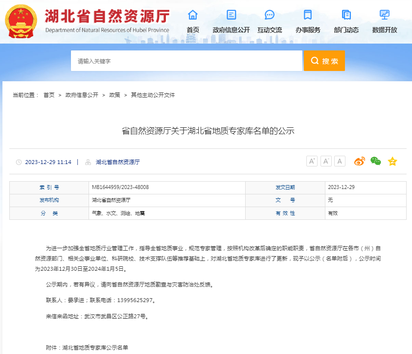This screenshot has width=412, height=354.
Task: Click the 政策 breadcrumb entry
Action: [x=114, y=95]
